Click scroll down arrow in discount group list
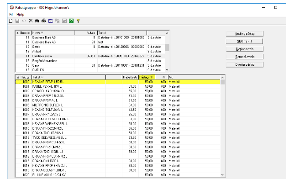The height and width of the screenshot is (179, 289). [x=222, y=174]
